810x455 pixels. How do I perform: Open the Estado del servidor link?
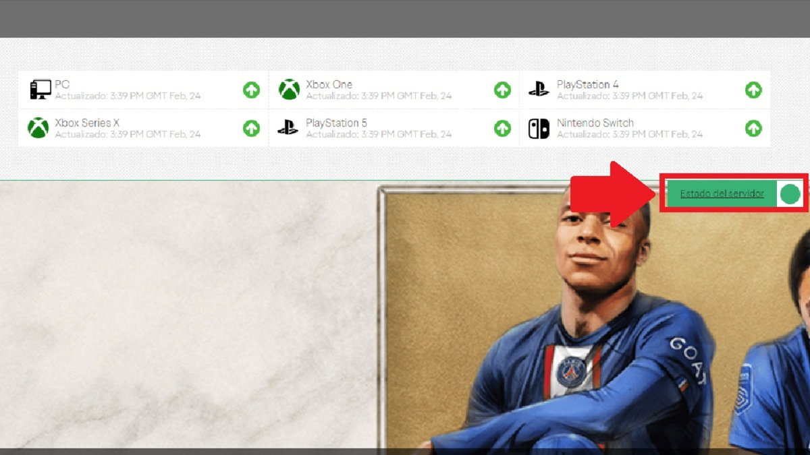[x=722, y=194]
